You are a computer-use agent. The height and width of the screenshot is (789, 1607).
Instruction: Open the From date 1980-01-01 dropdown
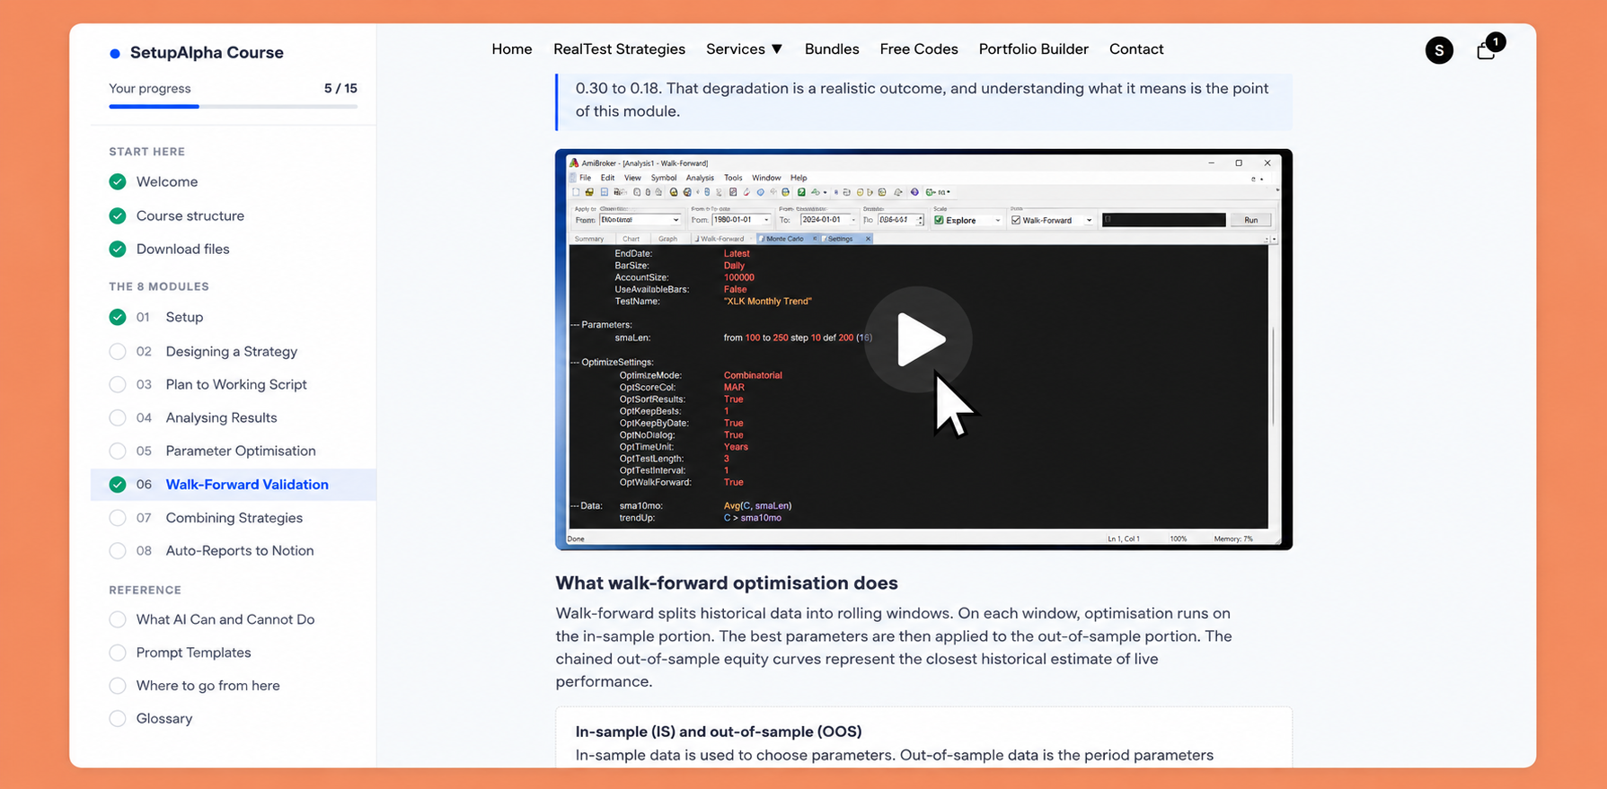766,220
